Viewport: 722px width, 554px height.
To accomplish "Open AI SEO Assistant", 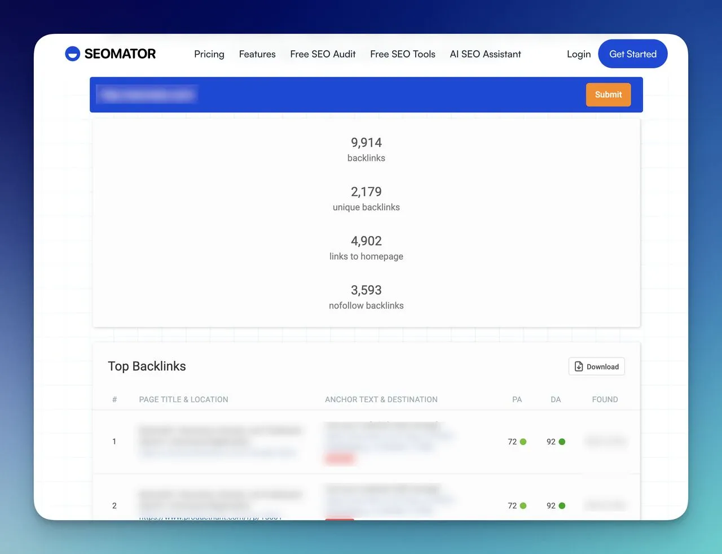I will [485, 54].
